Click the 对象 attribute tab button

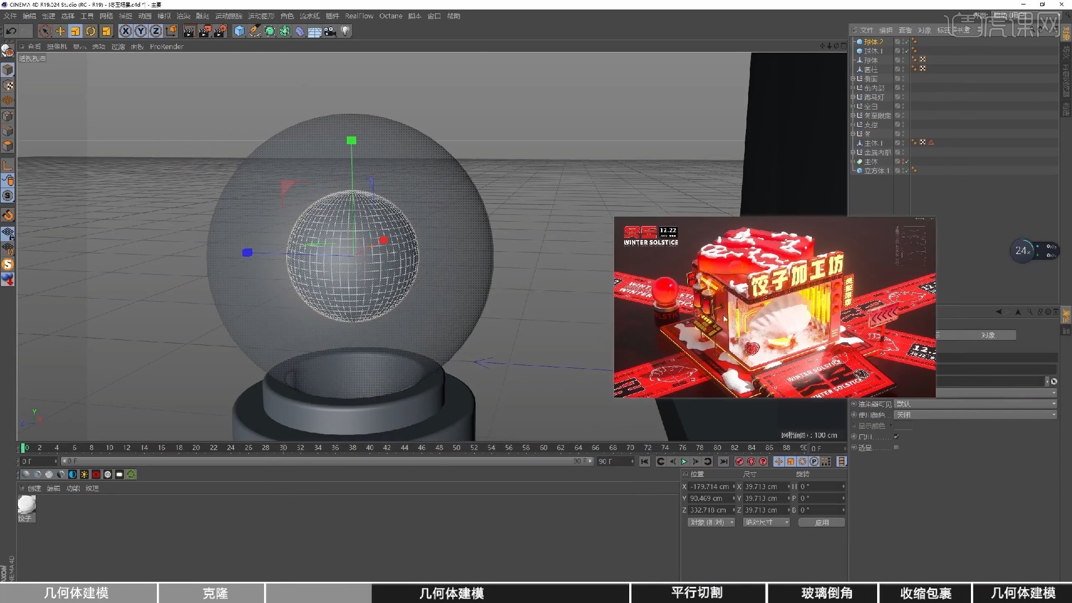[988, 335]
